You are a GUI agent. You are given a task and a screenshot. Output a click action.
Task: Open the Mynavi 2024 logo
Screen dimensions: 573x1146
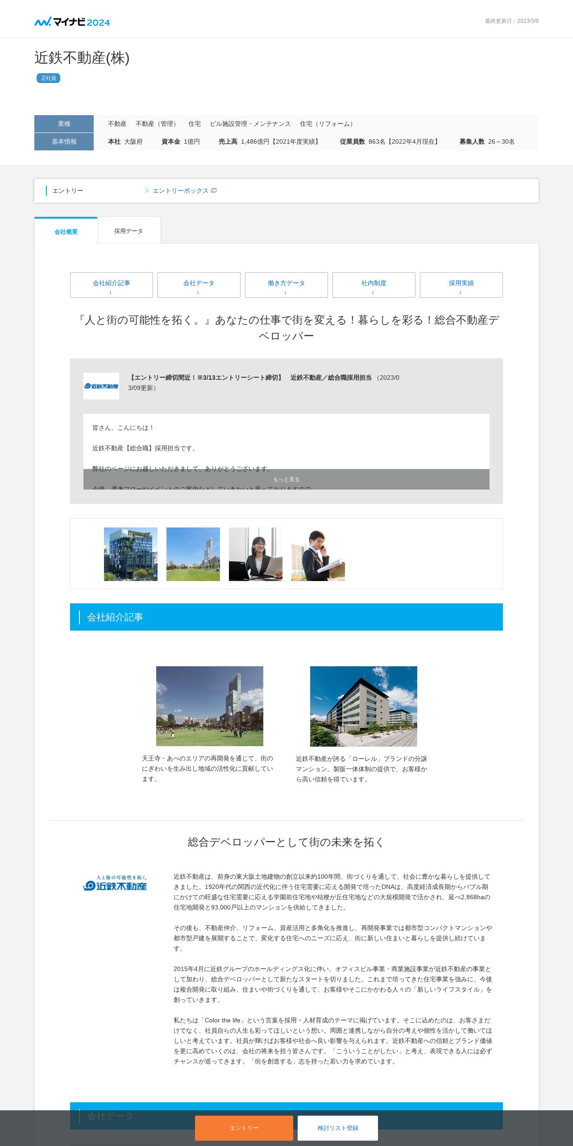[72, 21]
